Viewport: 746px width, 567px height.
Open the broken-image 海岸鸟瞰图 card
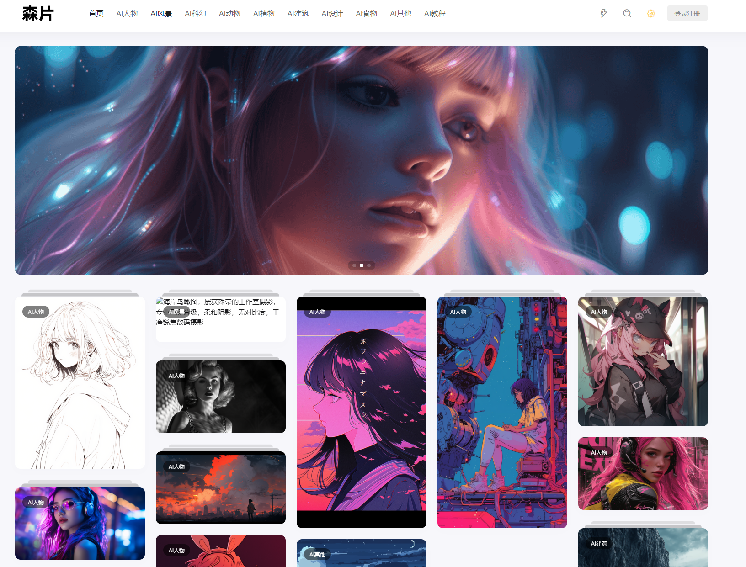pyautogui.click(x=221, y=319)
